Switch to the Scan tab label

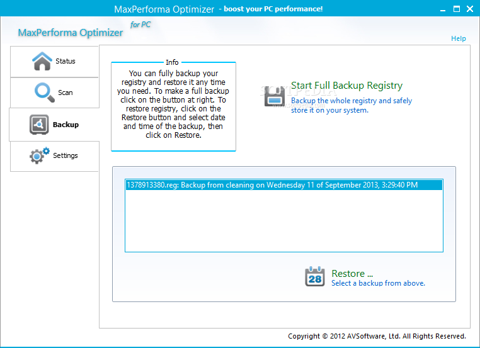(66, 93)
